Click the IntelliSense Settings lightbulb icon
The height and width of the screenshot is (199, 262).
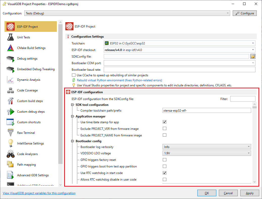click(x=11, y=143)
